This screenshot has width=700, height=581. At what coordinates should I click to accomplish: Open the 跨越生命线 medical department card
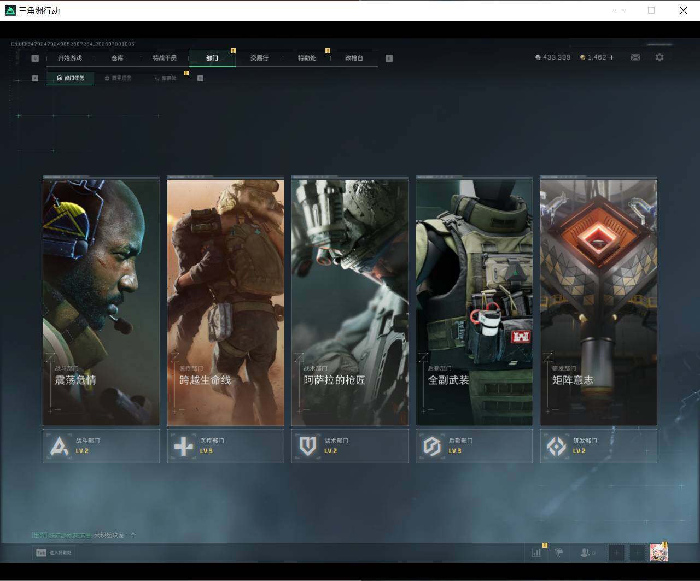point(226,301)
